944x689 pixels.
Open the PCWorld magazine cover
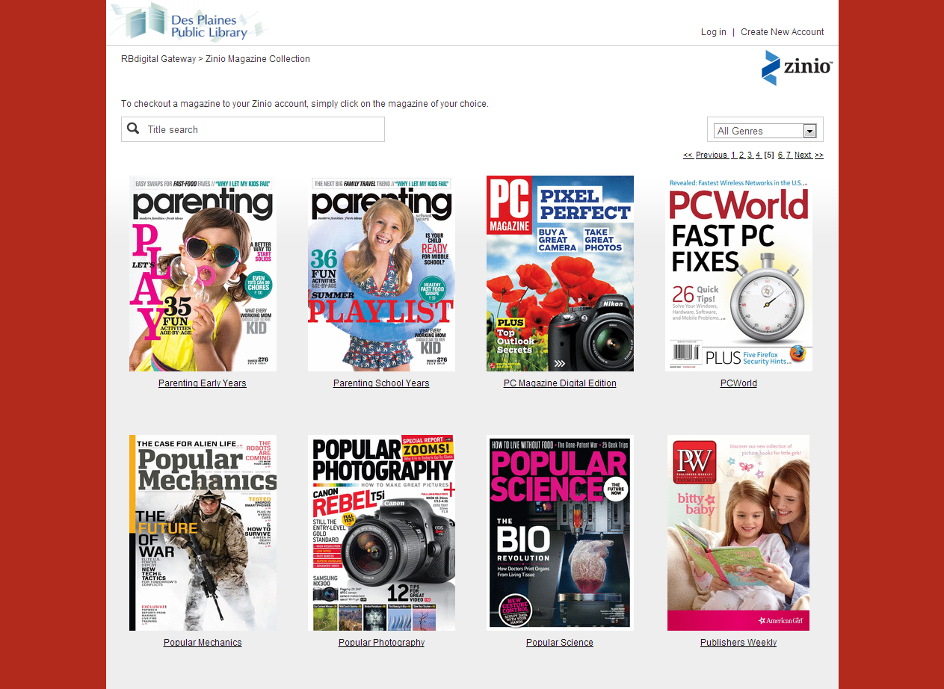738,274
